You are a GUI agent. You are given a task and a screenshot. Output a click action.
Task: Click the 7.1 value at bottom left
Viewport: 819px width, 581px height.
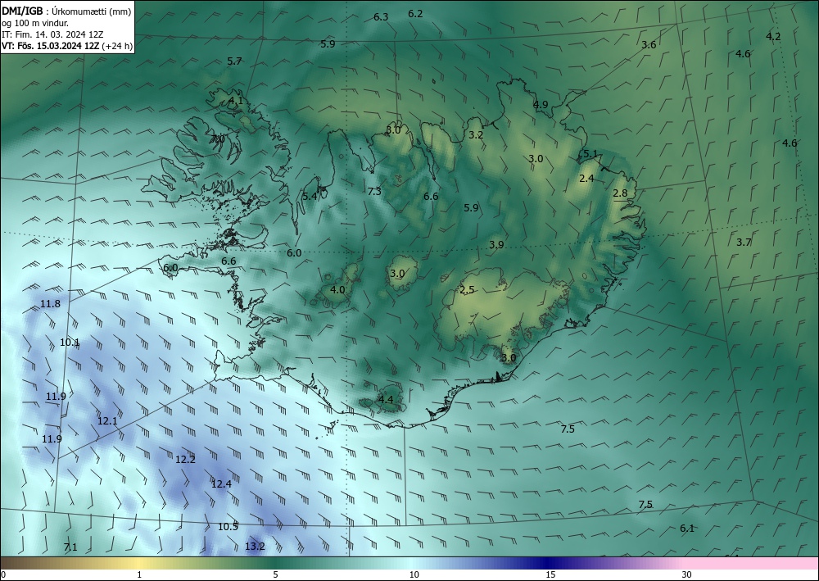[70, 547]
